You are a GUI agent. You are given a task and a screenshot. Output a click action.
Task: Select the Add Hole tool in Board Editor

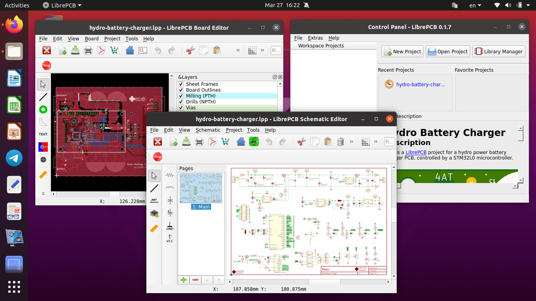[x=43, y=160]
